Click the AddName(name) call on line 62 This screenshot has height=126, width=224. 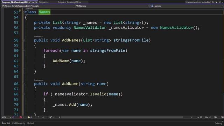(x=69, y=61)
